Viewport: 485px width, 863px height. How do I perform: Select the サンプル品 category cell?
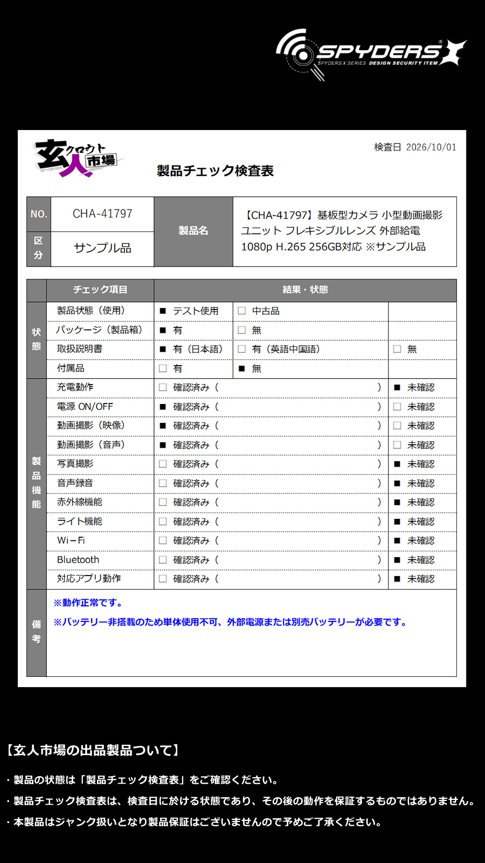[x=102, y=249]
